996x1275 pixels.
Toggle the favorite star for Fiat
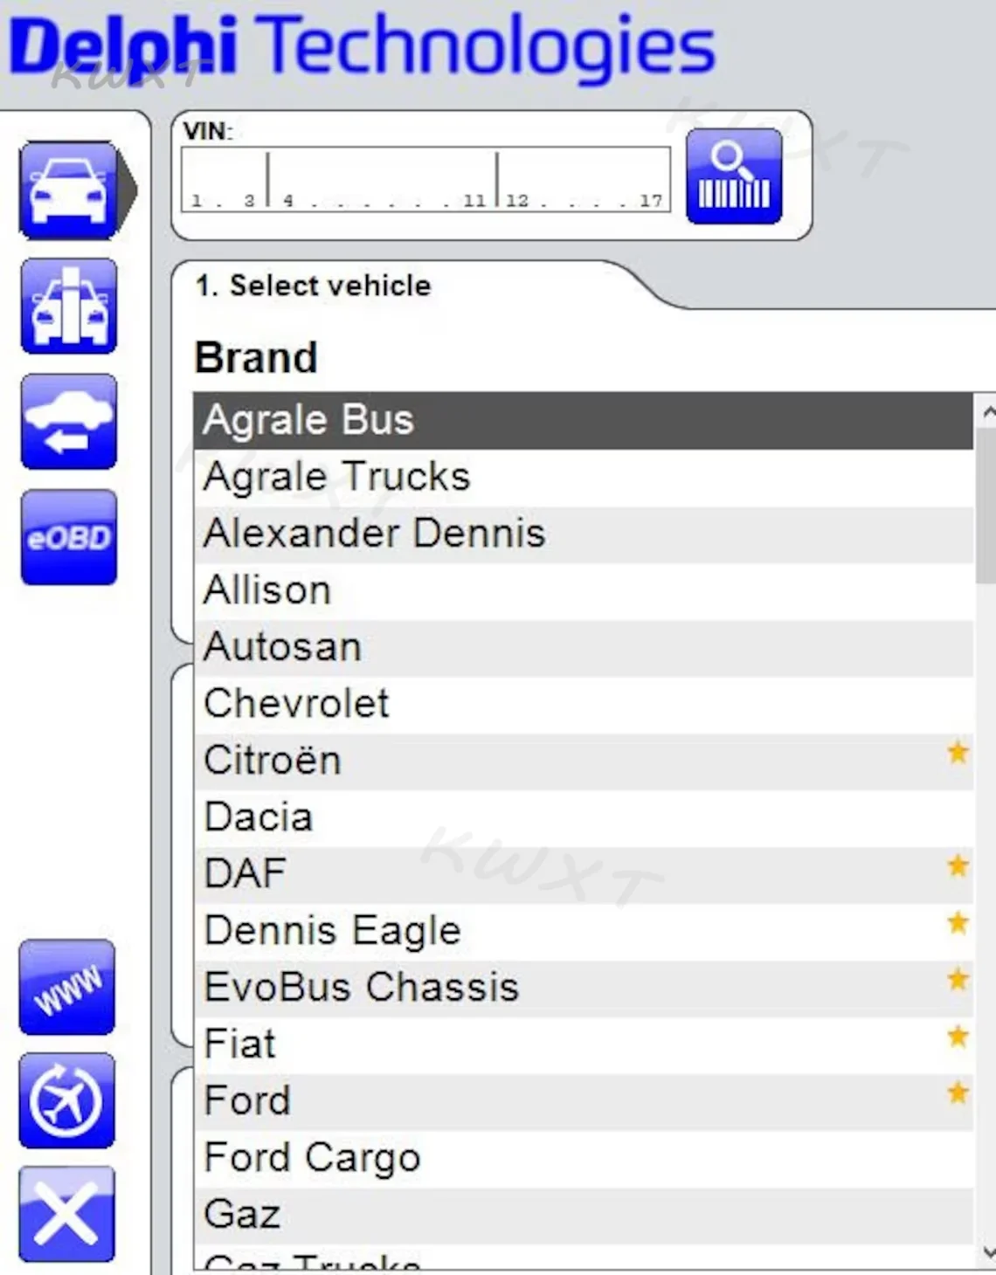[x=958, y=1037]
